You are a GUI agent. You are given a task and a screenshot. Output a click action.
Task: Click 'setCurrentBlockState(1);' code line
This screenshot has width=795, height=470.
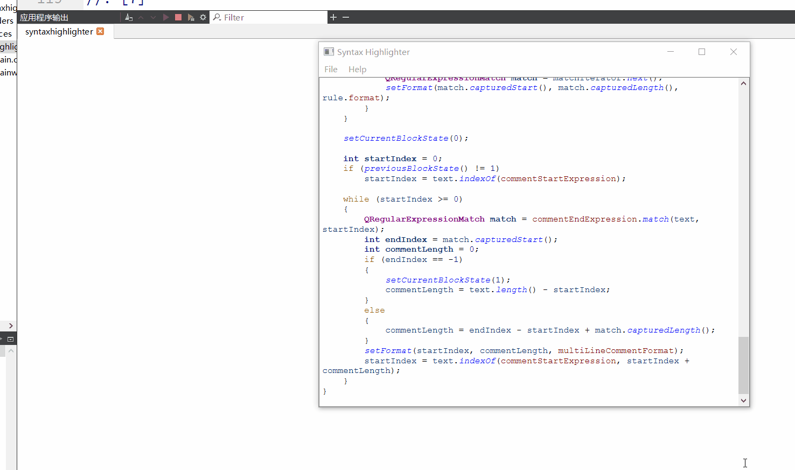448,280
